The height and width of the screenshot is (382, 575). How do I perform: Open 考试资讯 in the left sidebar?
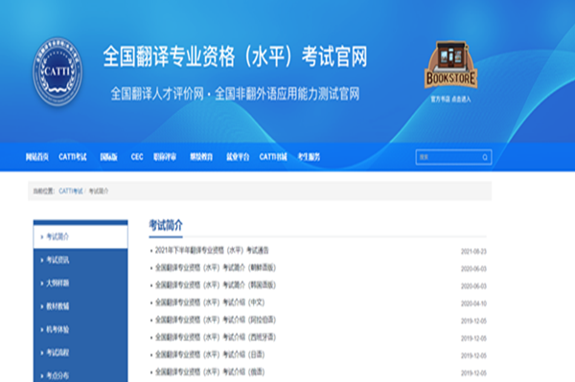point(80,260)
